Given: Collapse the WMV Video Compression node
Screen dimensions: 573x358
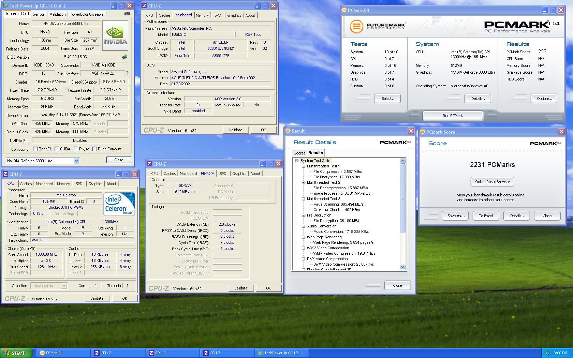Looking at the screenshot, I should tap(303, 248).
